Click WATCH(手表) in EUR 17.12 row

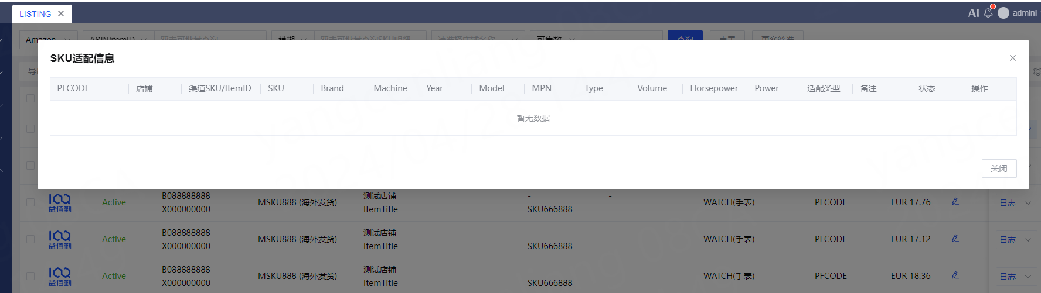[x=729, y=239]
